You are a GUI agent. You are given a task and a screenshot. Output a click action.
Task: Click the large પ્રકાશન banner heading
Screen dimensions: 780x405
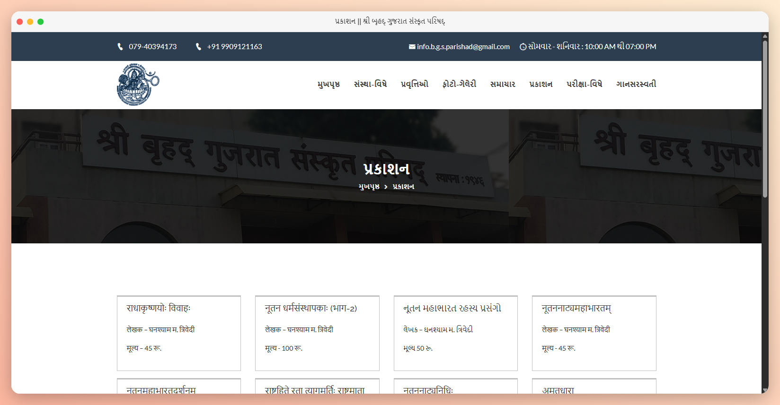[387, 169]
